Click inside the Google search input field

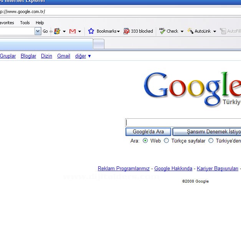pos(183,123)
